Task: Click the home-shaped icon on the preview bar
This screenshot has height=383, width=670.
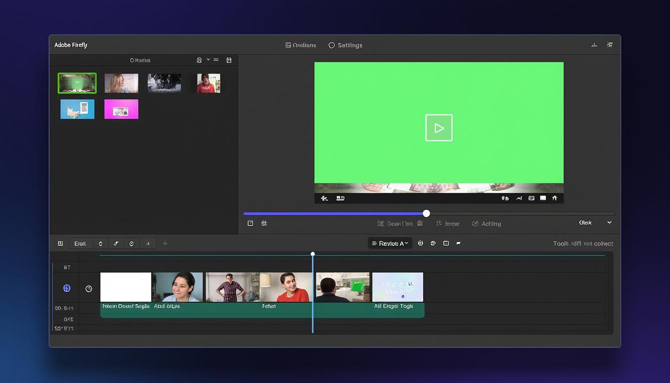Action: 554,198
